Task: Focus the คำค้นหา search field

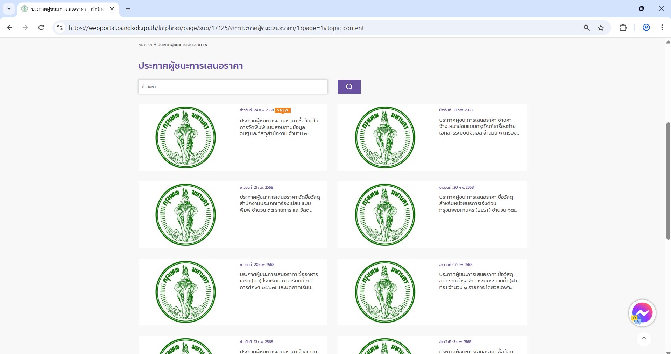Action: click(x=233, y=87)
